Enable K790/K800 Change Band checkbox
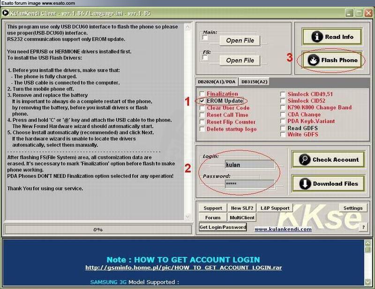Image resolution: width=375 pixels, height=289 pixels. [283, 108]
